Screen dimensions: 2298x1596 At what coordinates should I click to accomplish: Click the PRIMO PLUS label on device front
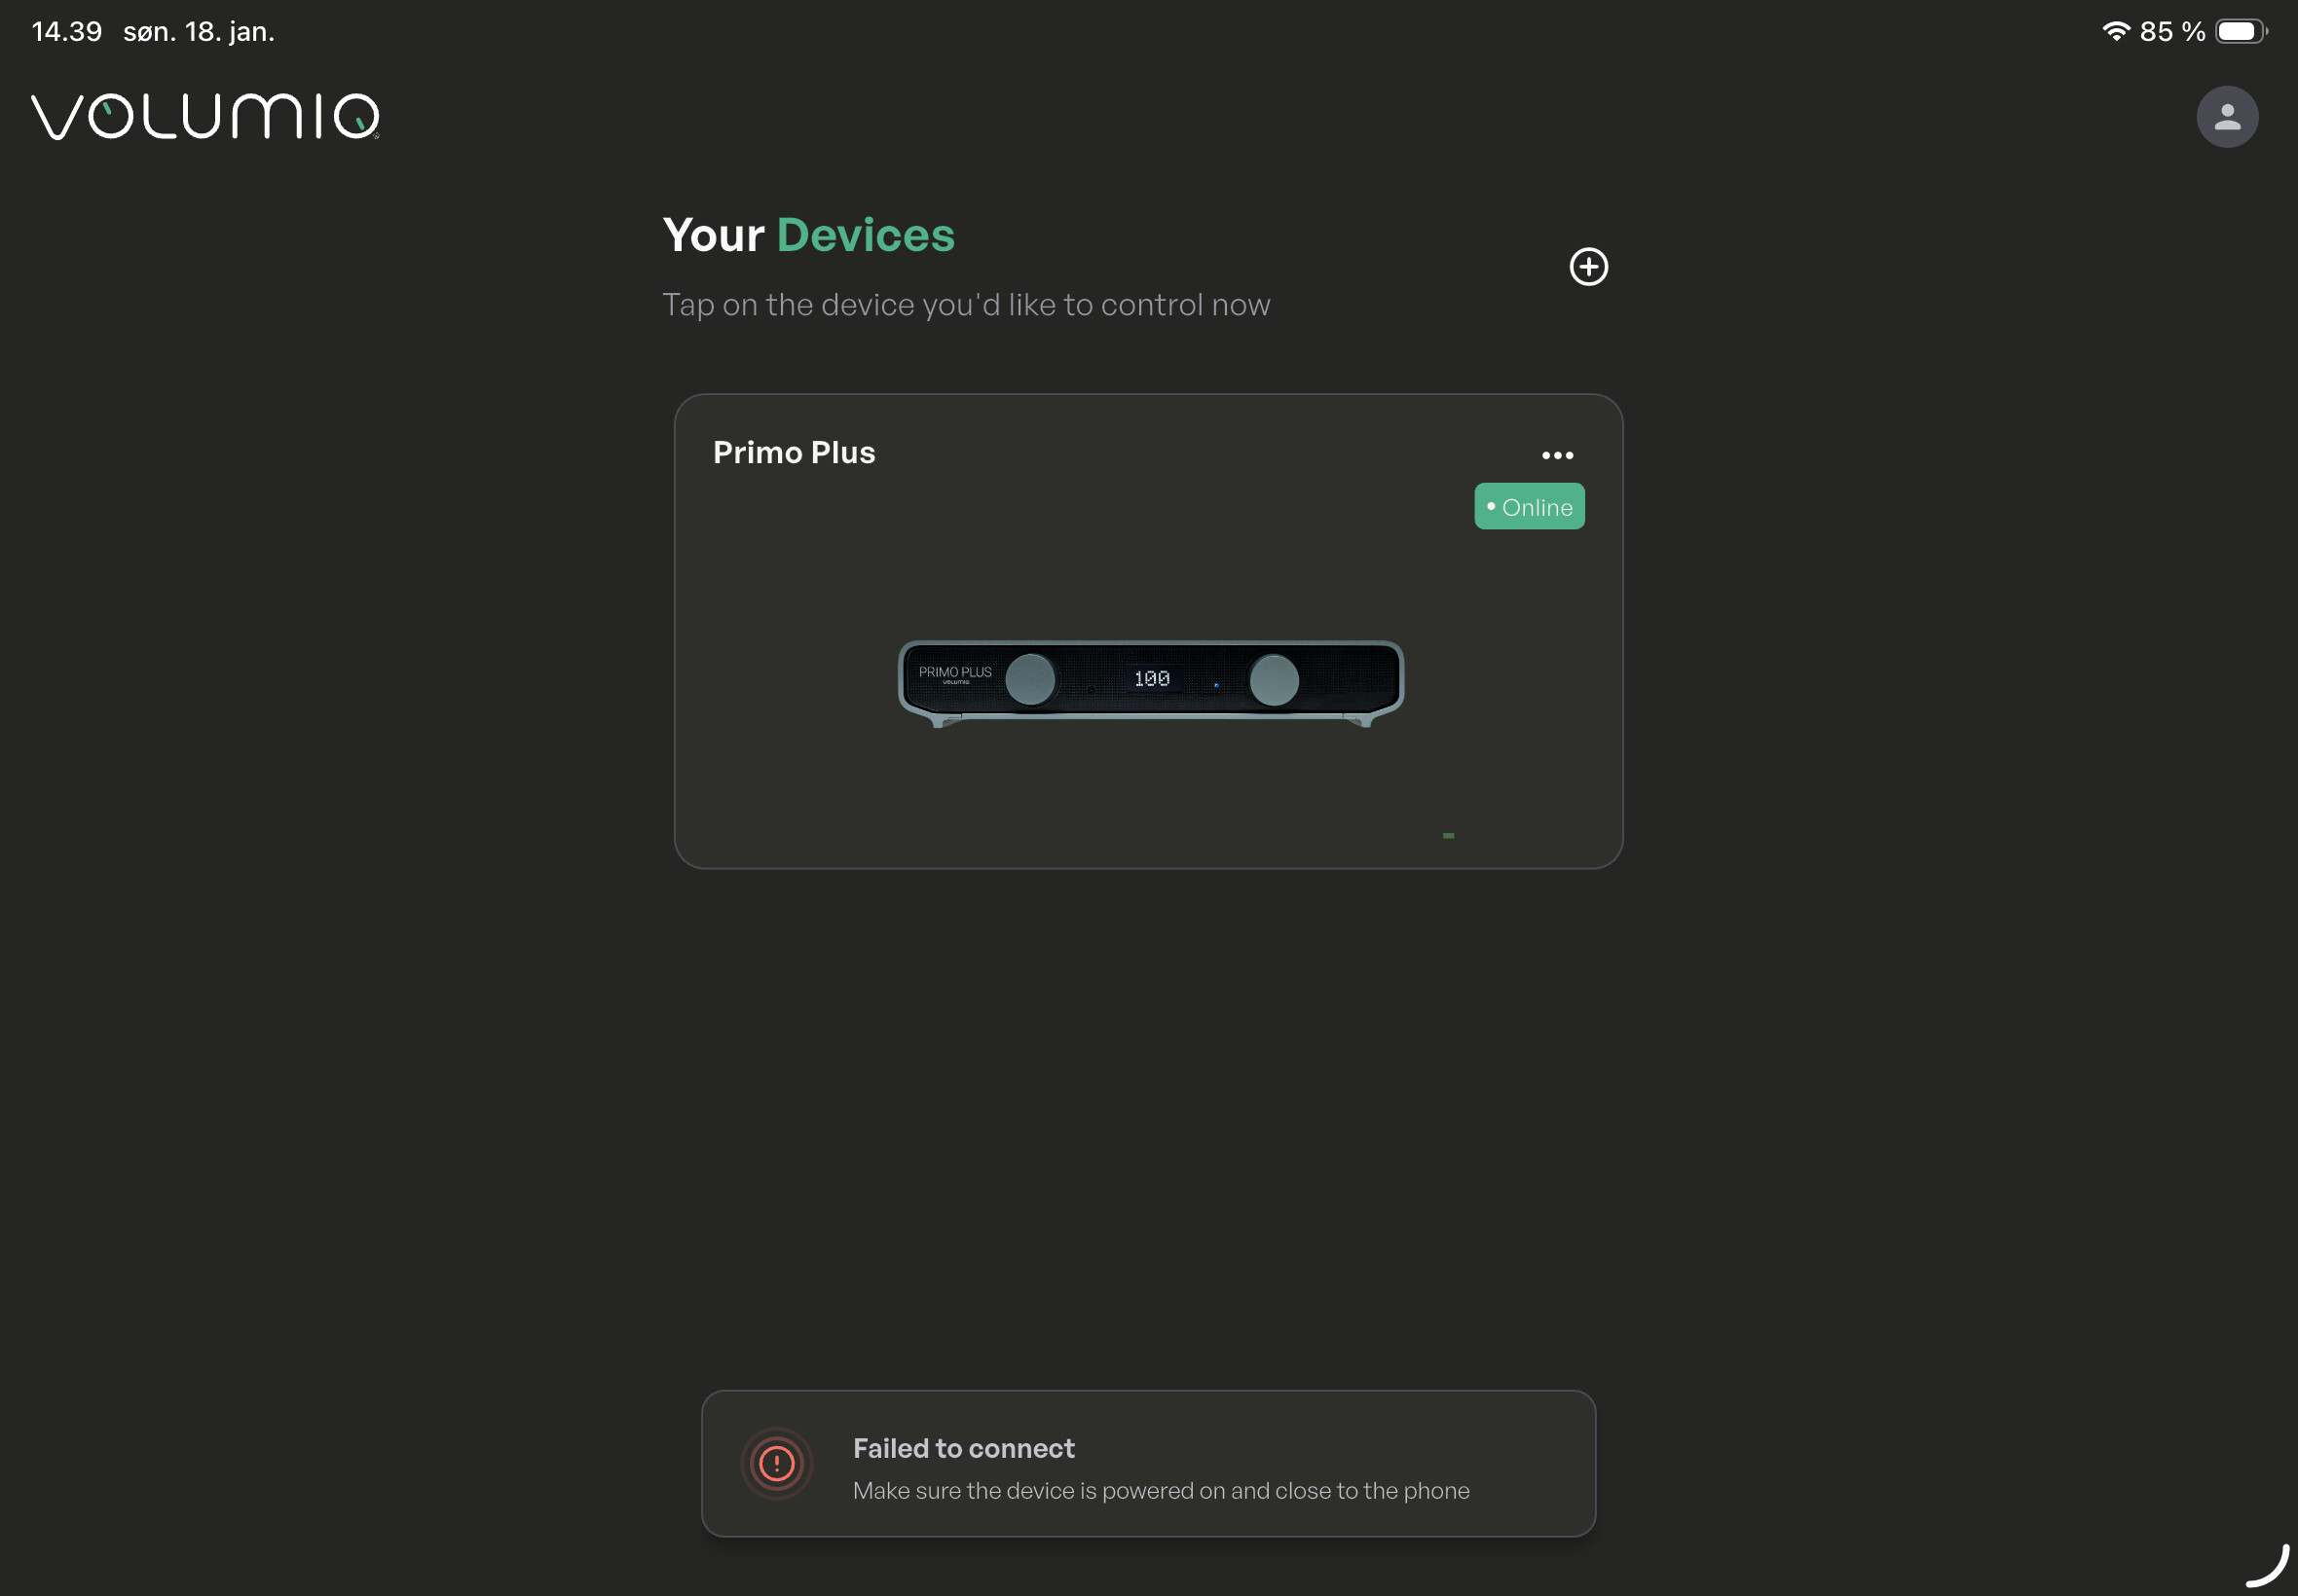pos(954,672)
